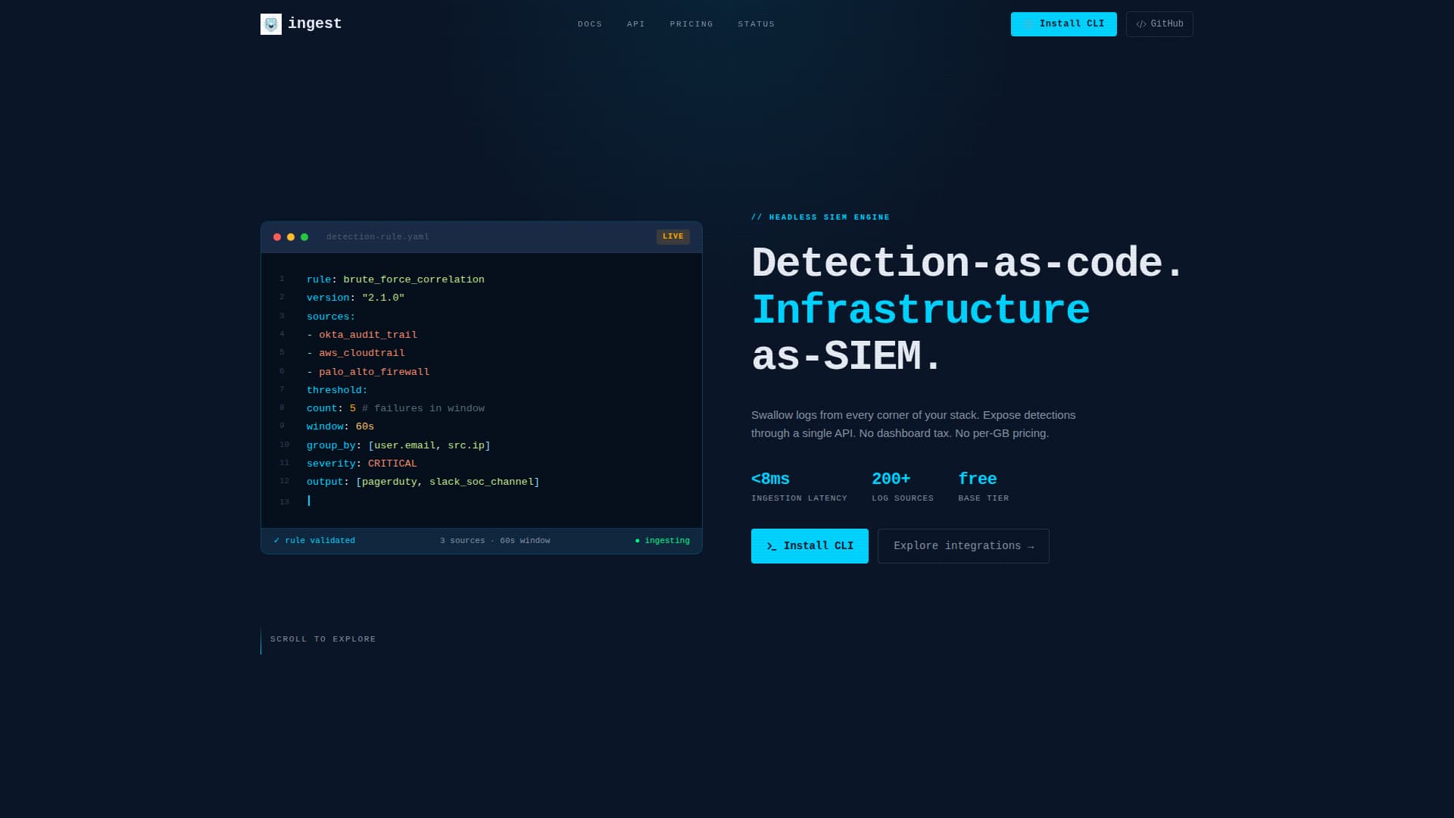
Task: Click the red window dot in code panel
Action: tap(277, 237)
